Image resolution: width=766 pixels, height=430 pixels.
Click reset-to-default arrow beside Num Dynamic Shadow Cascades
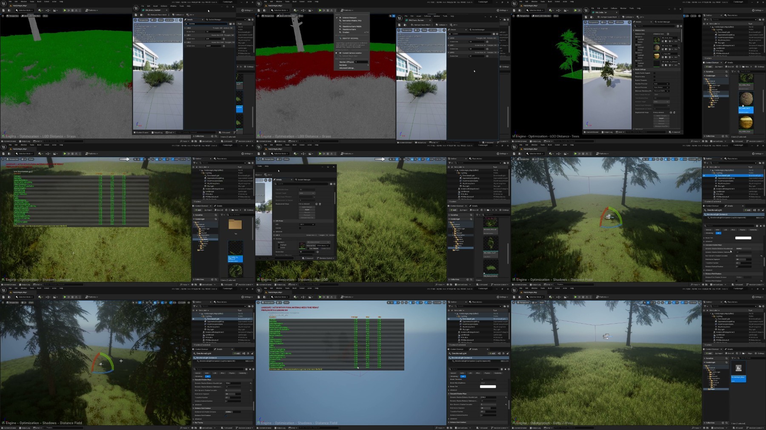click(761, 256)
